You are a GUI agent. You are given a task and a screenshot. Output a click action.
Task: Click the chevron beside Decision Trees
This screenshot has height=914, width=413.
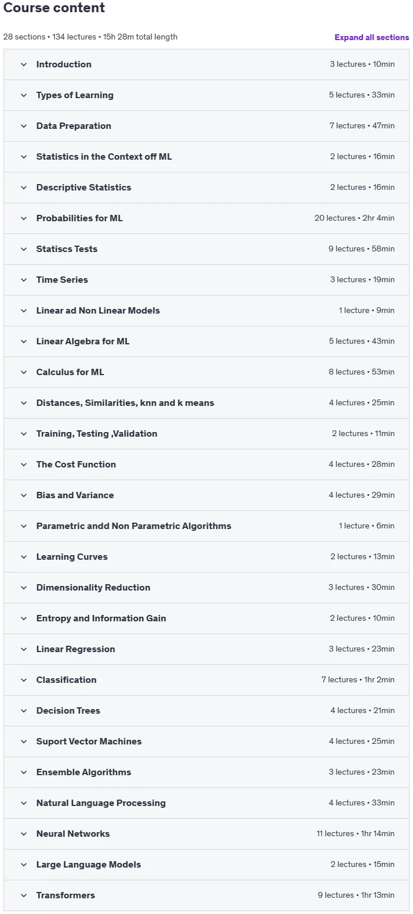point(24,711)
